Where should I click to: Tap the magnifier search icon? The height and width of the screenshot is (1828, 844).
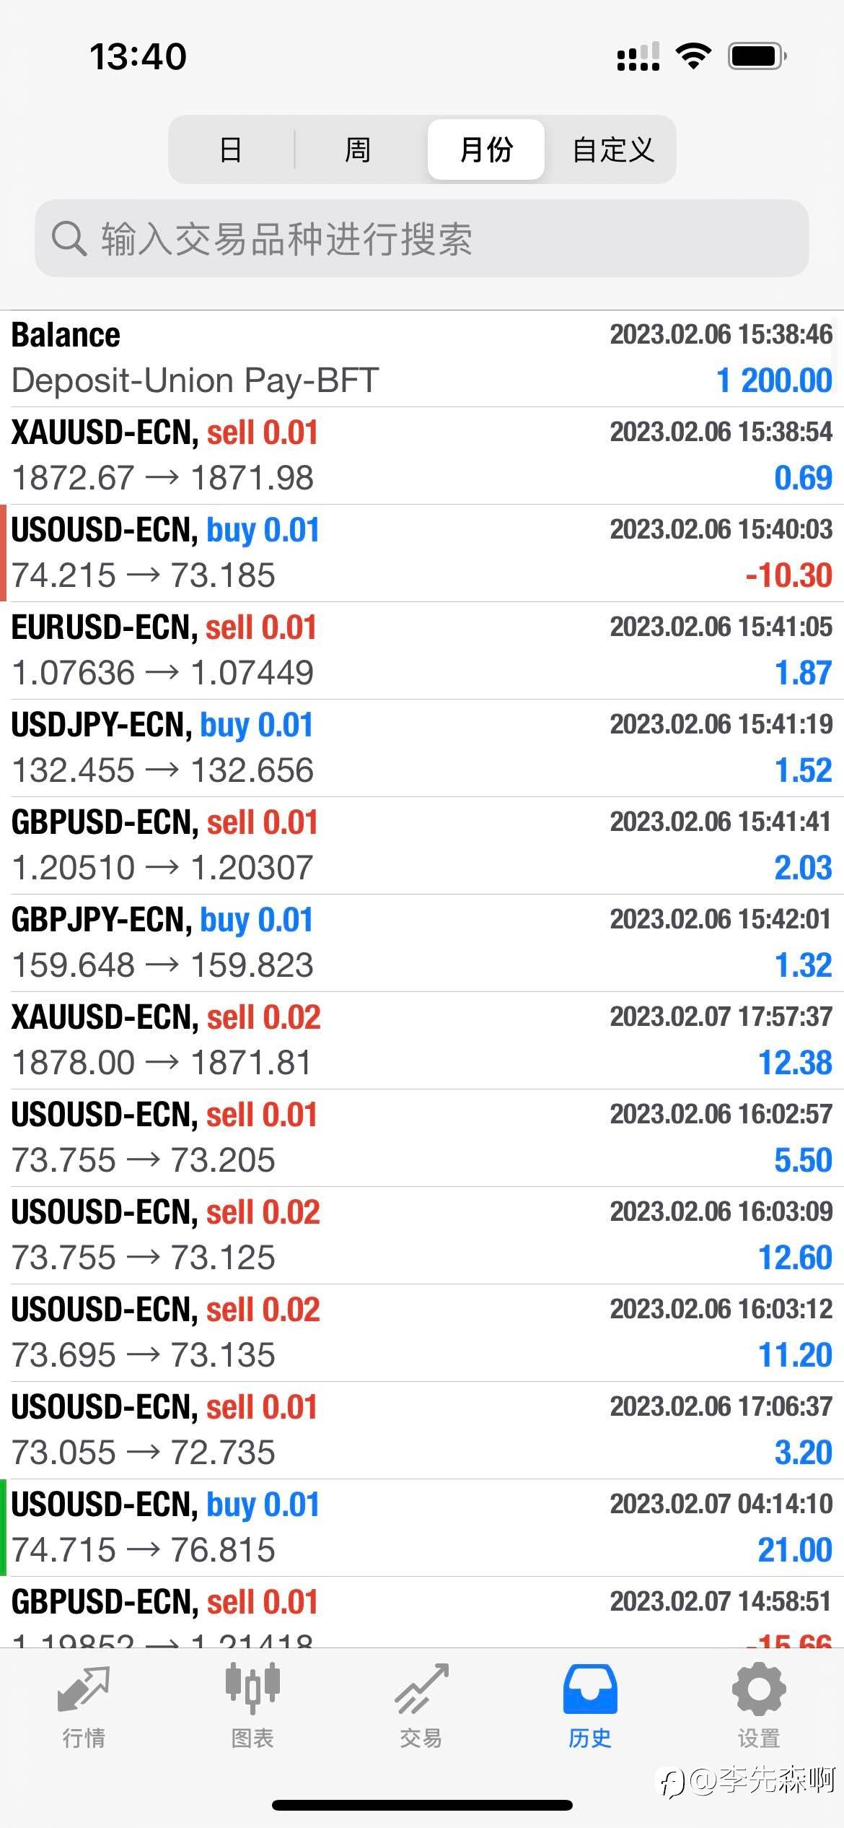[69, 238]
